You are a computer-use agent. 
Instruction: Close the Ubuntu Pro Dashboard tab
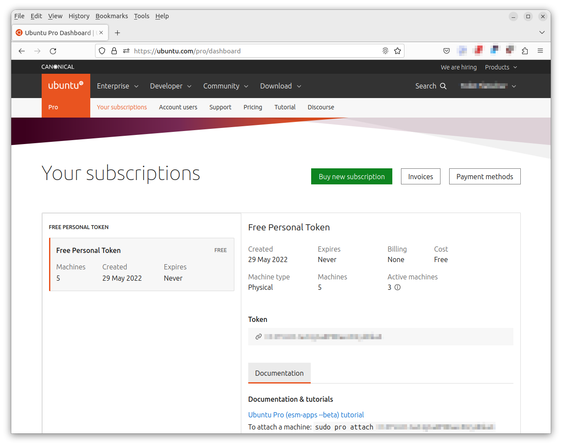101,33
